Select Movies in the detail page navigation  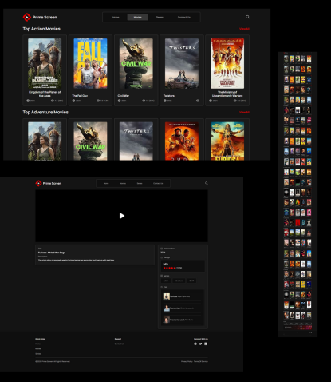(x=123, y=183)
